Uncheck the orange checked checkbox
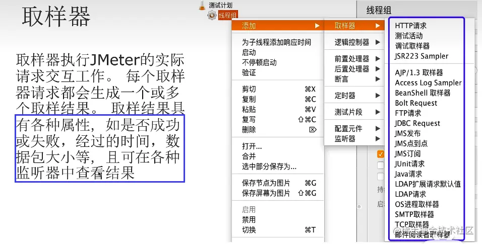The width and height of the screenshot is (482, 244). click(381, 154)
